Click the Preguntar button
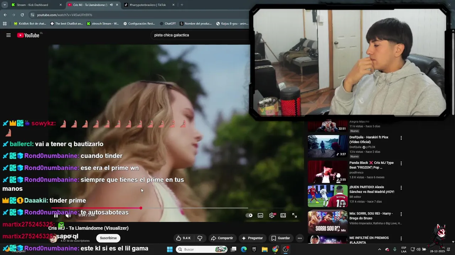Screen dimensions: 455x255 252,238
